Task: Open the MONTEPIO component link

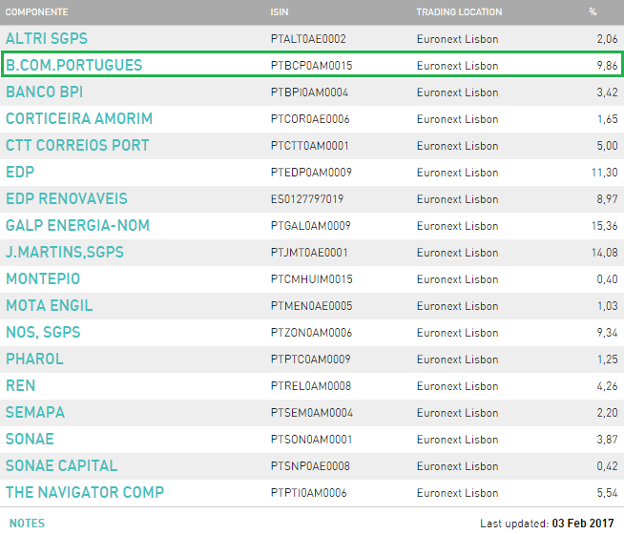Action: pyautogui.click(x=43, y=278)
